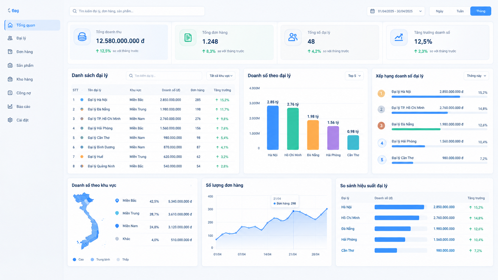Click the magnifier icon in agent search field
Image resolution: width=498 pixels, height=280 pixels.
tap(131, 76)
